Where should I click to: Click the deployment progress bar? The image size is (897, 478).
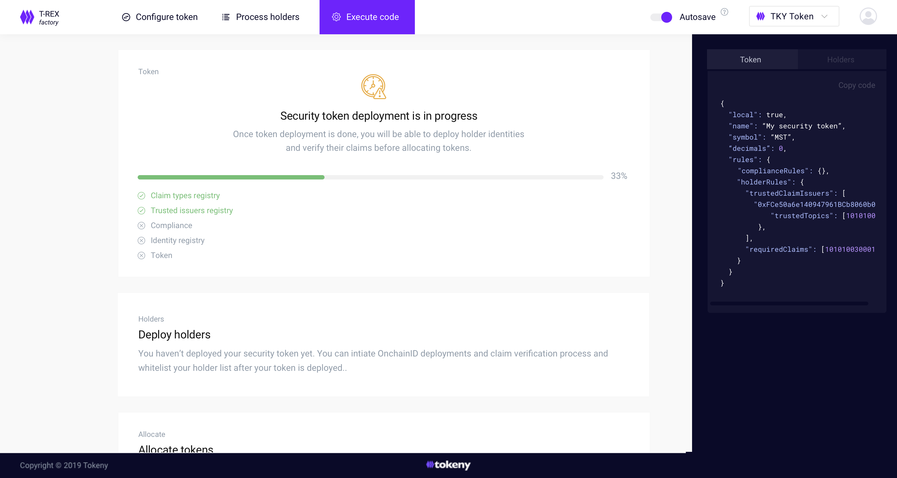370,177
